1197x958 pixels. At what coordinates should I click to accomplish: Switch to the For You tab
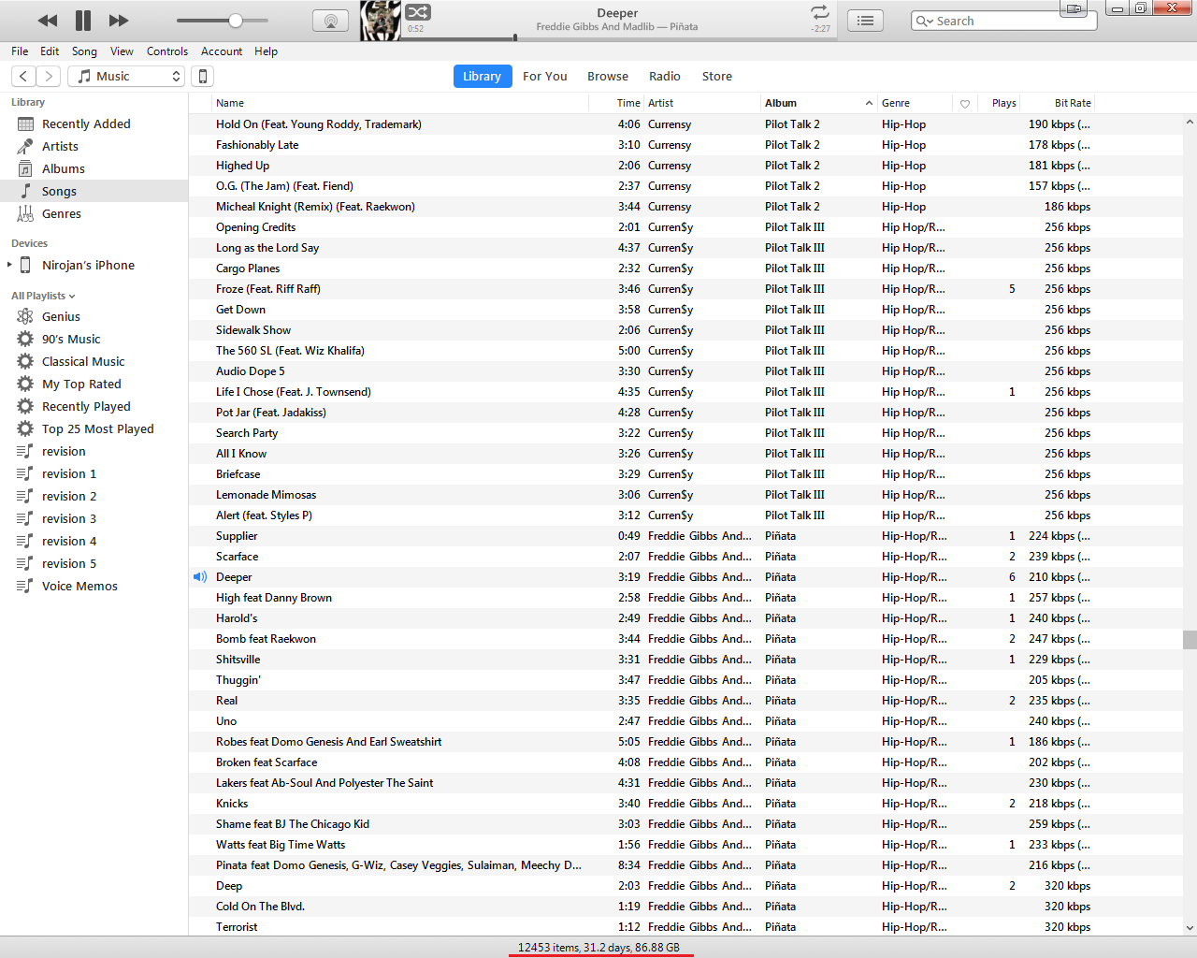click(x=544, y=77)
